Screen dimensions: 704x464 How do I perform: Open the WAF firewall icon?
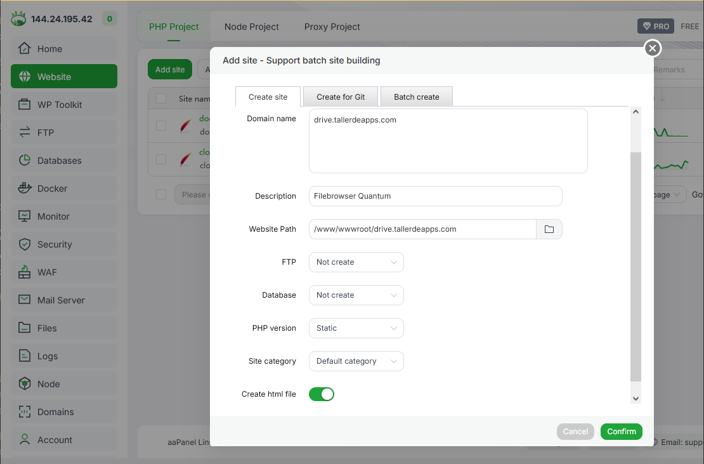[x=25, y=272]
